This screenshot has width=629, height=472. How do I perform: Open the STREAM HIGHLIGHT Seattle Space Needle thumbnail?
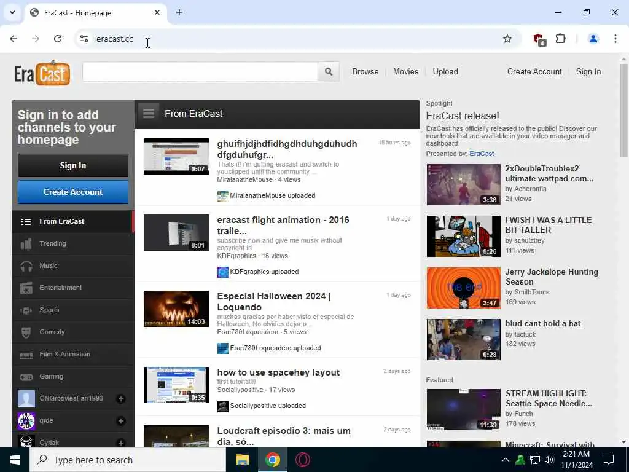click(x=463, y=409)
